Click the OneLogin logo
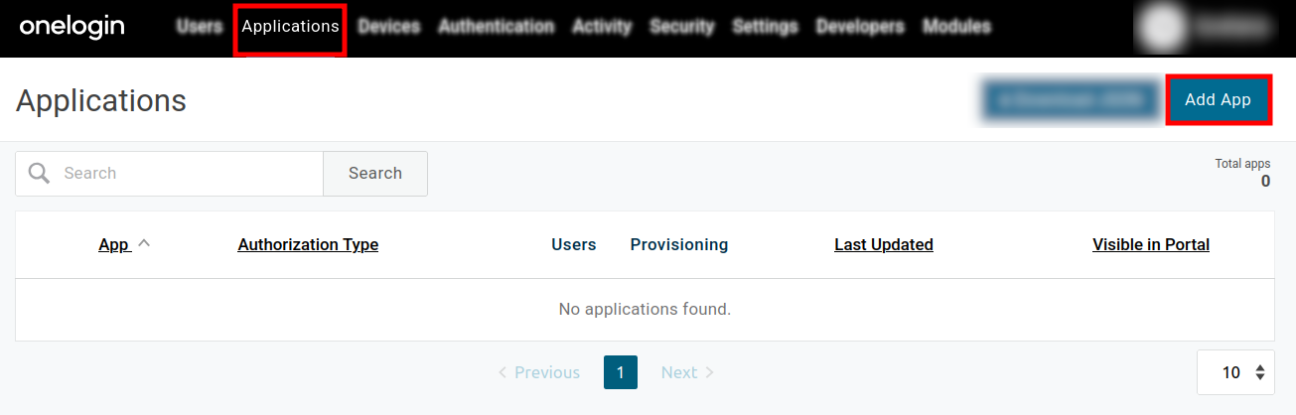Image resolution: width=1296 pixels, height=415 pixels. (72, 27)
